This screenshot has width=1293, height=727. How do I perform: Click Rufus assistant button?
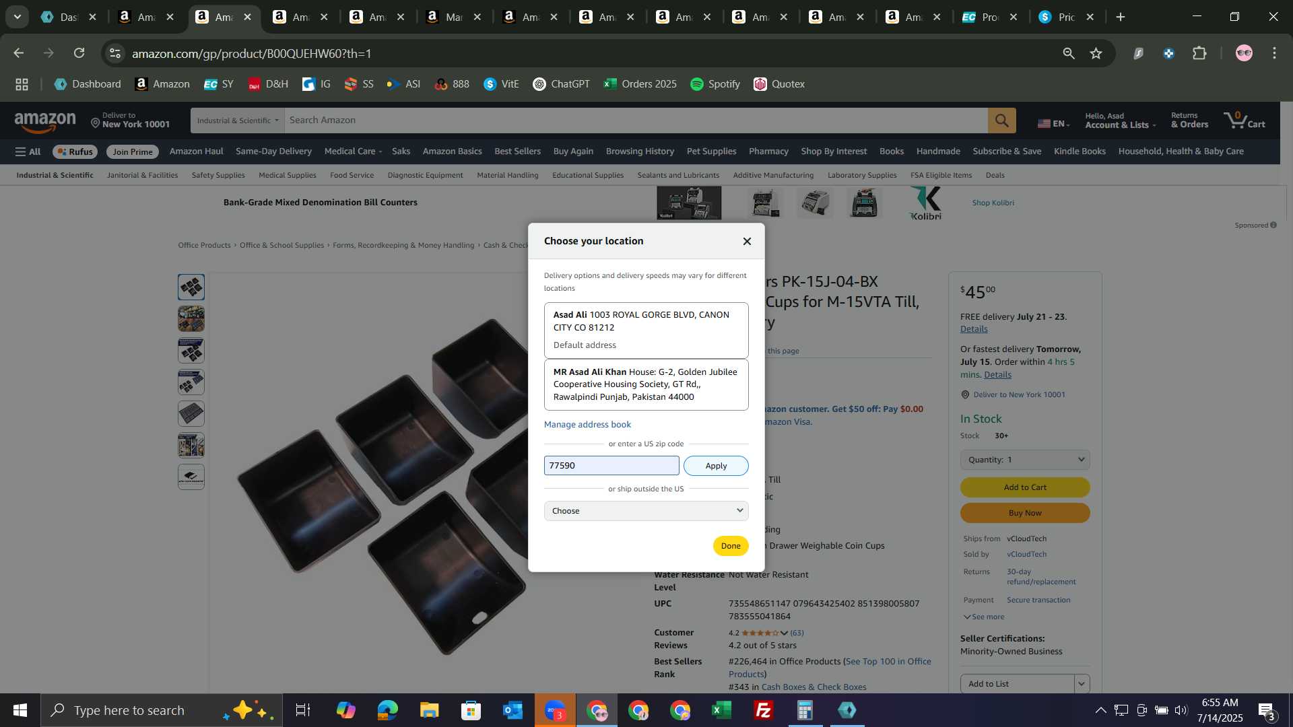click(x=75, y=152)
